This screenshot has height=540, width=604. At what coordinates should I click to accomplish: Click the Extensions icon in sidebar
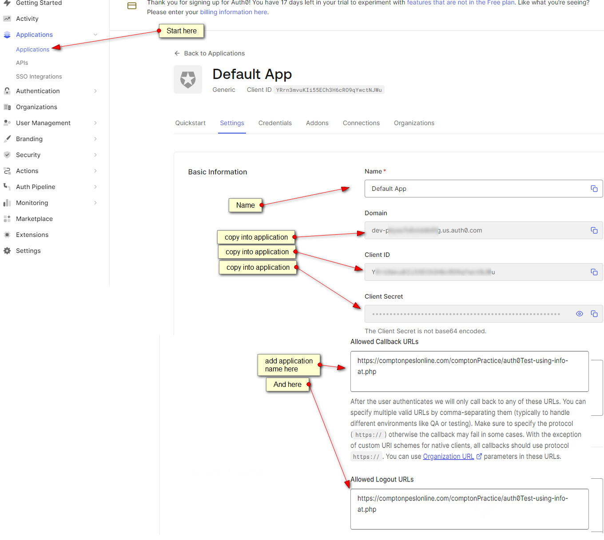click(7, 235)
